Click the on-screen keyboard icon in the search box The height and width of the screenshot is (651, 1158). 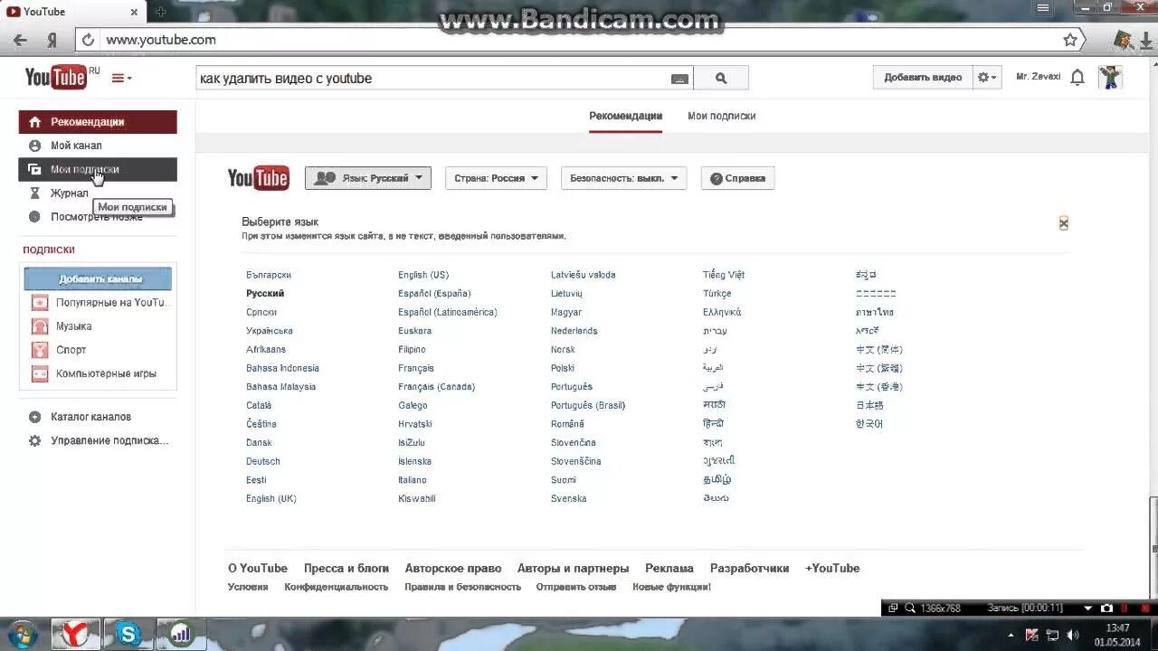(x=679, y=79)
